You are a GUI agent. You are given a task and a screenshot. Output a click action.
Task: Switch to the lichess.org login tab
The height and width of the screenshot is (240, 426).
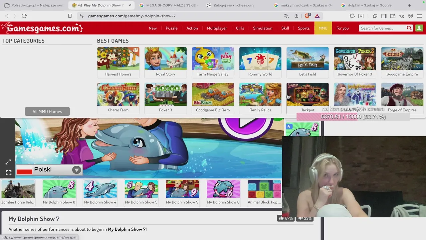[x=235, y=5]
